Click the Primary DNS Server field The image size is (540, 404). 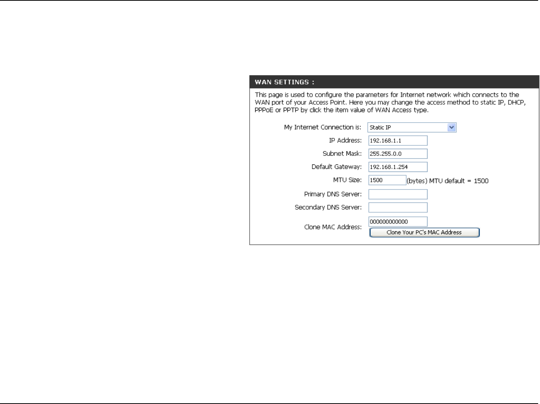(x=398, y=194)
